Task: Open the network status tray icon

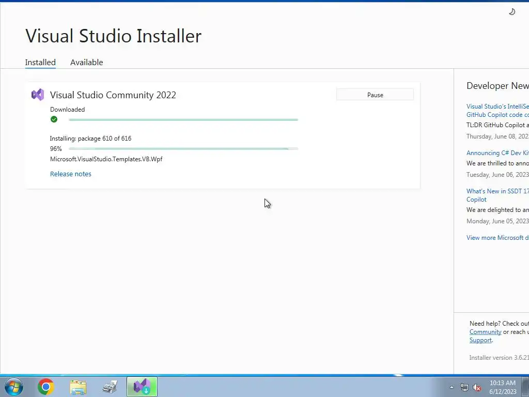Action: [x=464, y=387]
